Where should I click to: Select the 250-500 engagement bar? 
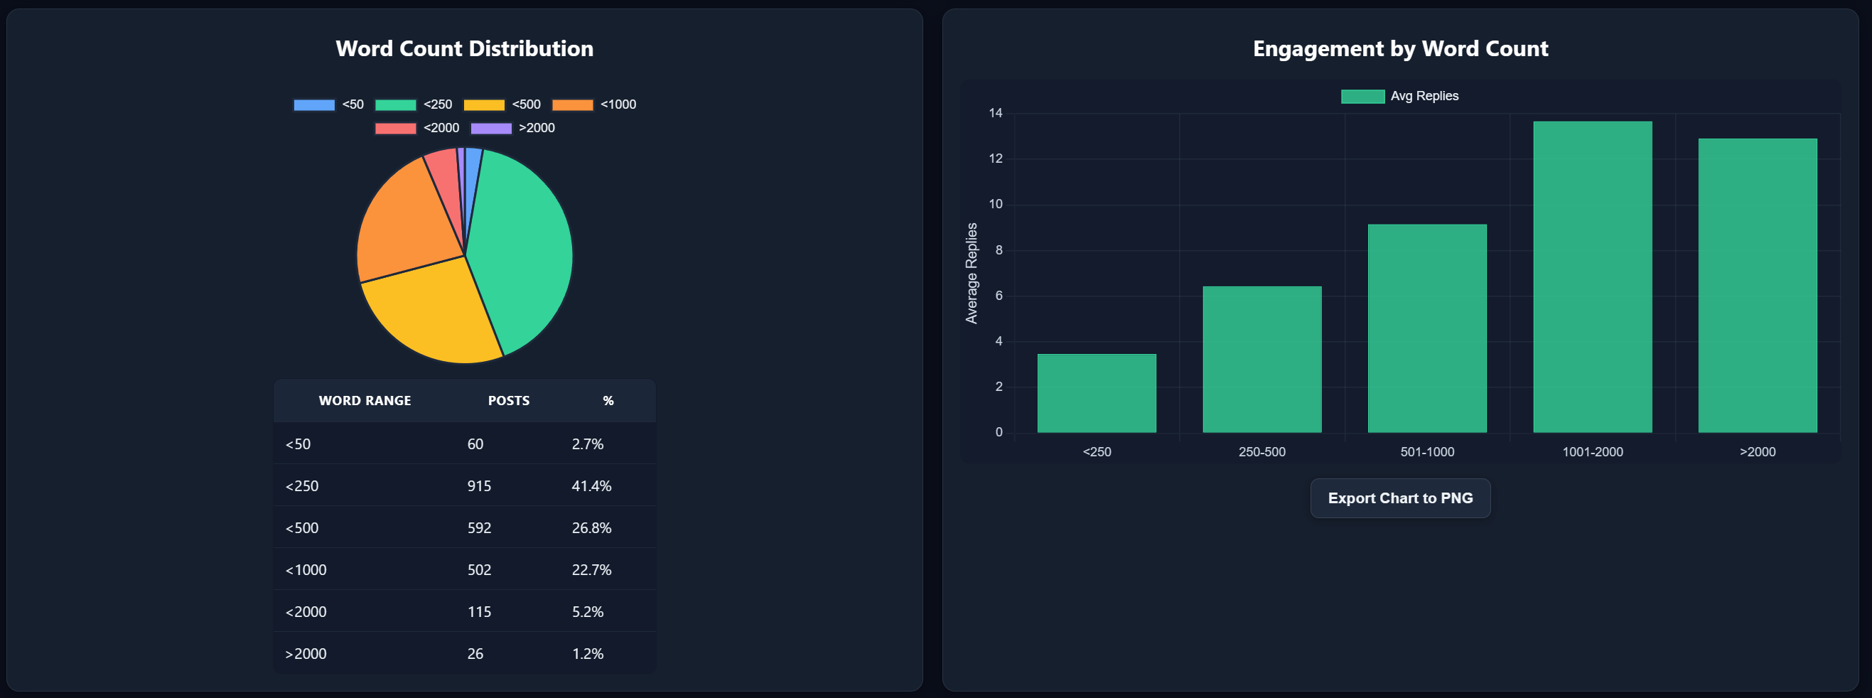click(1262, 359)
